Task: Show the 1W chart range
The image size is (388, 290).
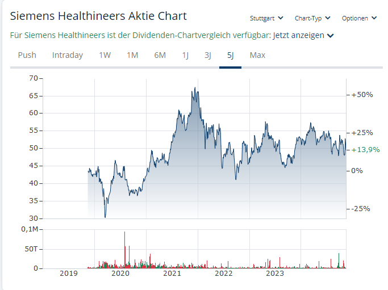Action: (105, 55)
